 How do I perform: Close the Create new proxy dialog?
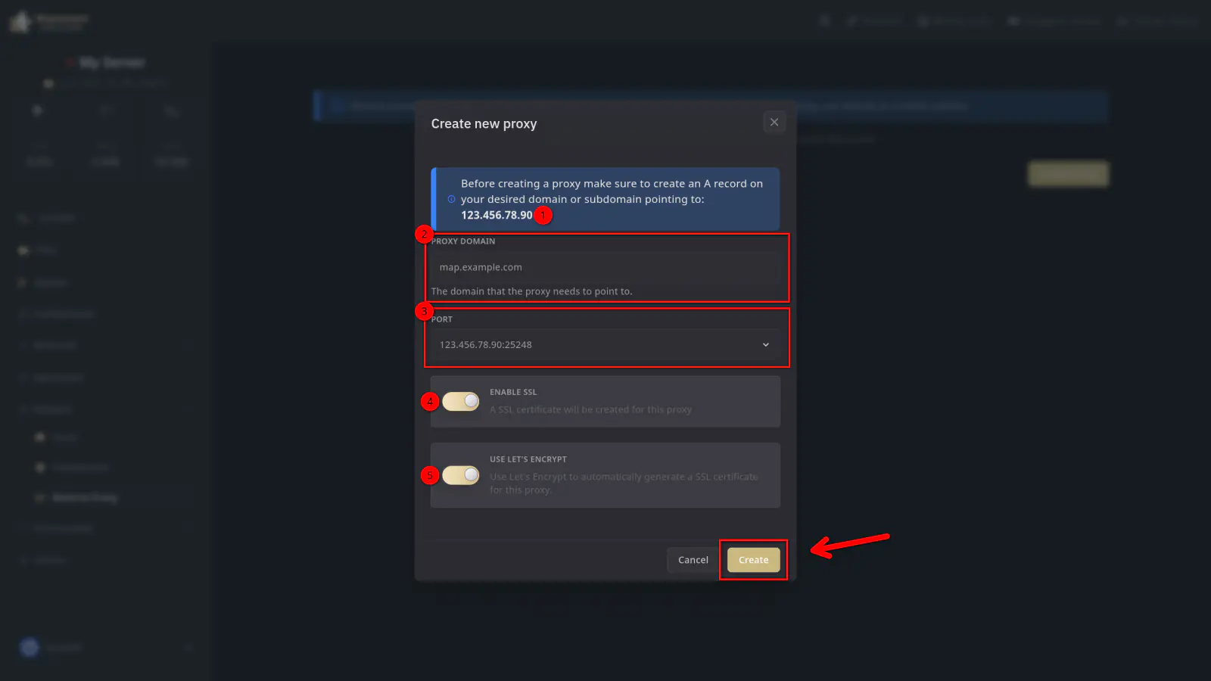pyautogui.click(x=774, y=122)
